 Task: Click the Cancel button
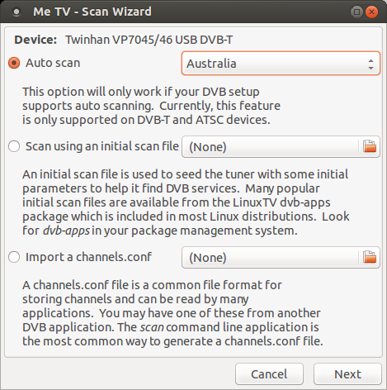[x=269, y=374]
